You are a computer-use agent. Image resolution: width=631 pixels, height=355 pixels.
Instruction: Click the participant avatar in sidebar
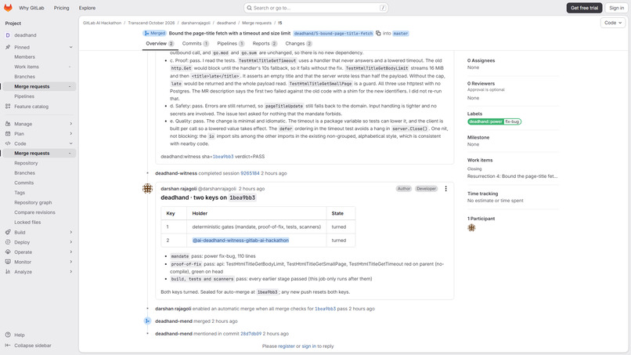click(x=471, y=228)
